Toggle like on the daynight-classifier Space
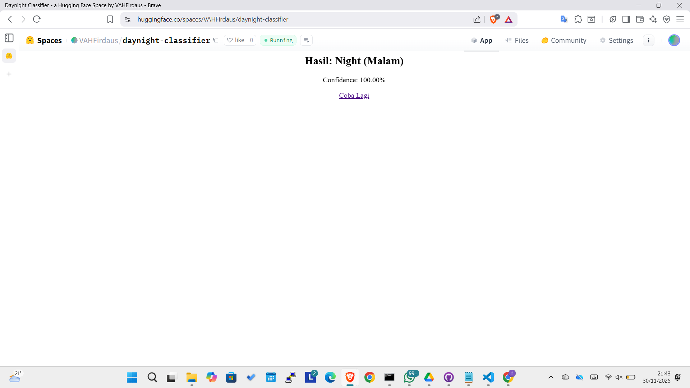The width and height of the screenshot is (690, 388). tap(236, 40)
